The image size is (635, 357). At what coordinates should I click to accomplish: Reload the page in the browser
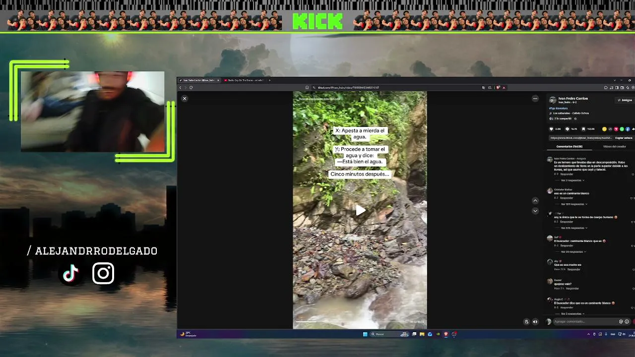point(191,88)
